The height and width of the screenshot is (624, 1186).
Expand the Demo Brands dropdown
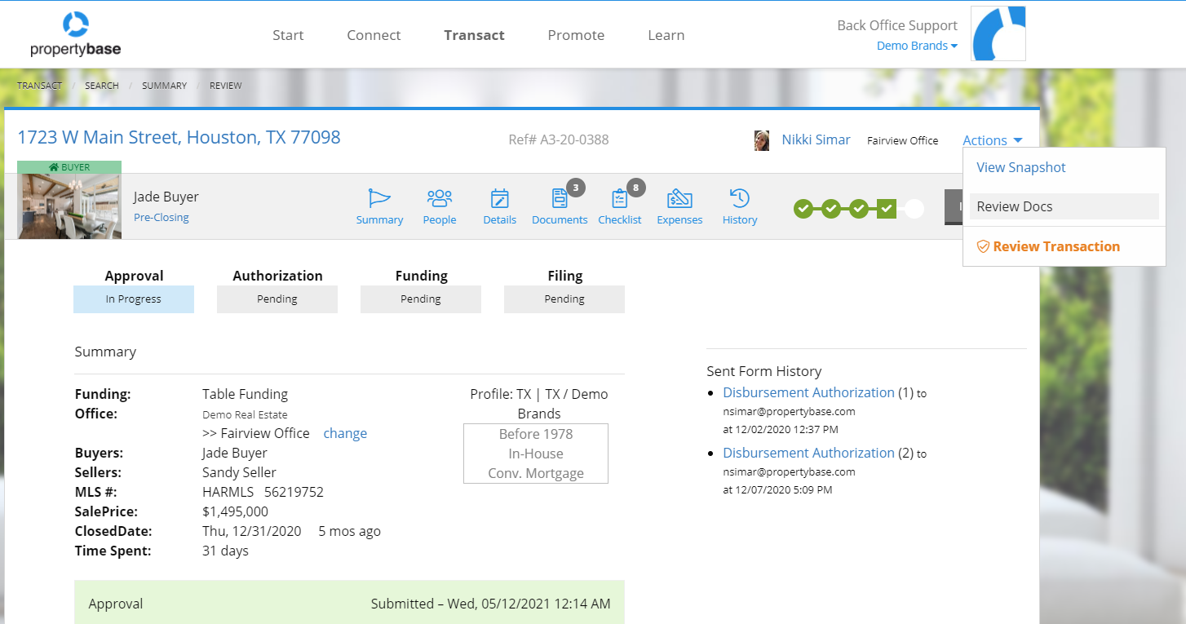pos(917,45)
